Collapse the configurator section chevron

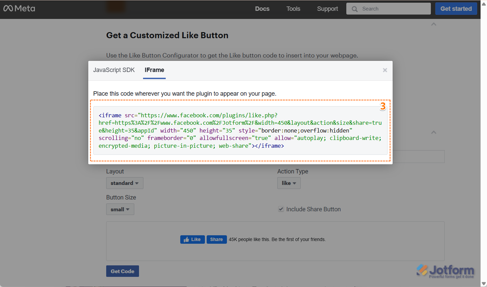pos(434,132)
